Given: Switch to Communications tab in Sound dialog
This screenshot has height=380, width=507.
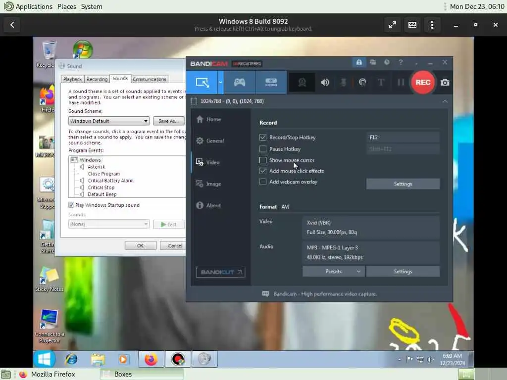Looking at the screenshot, I should (150, 79).
